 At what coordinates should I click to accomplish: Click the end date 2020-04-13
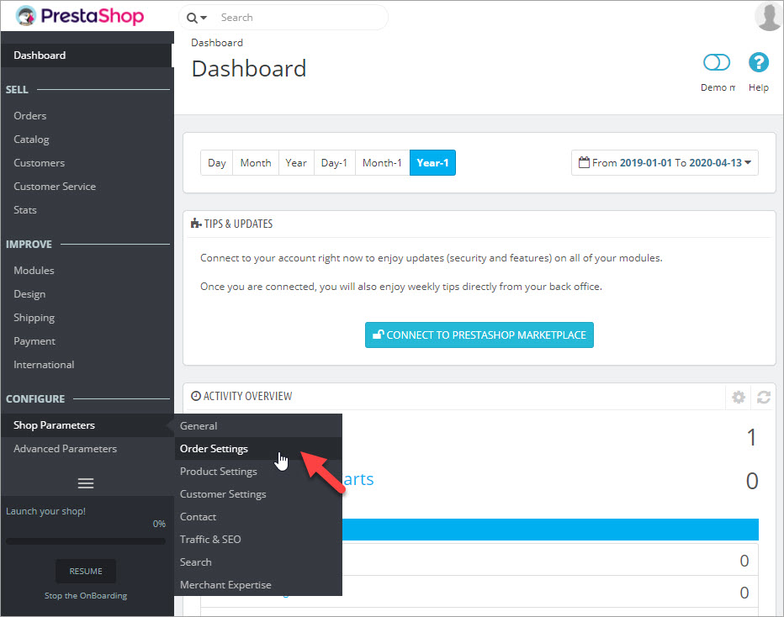[716, 163]
